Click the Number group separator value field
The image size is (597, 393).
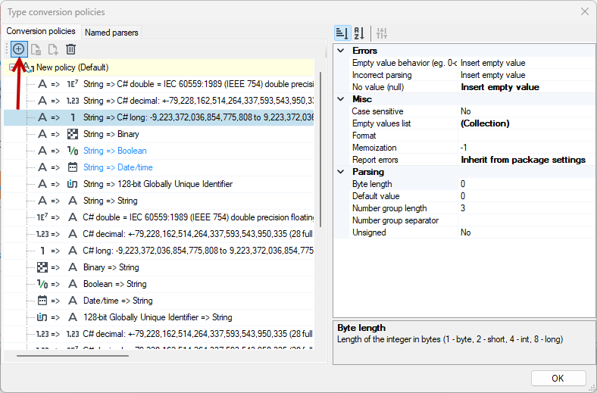(x=527, y=220)
